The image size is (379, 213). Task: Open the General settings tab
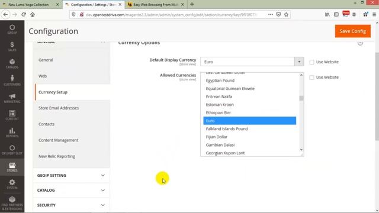point(46,60)
